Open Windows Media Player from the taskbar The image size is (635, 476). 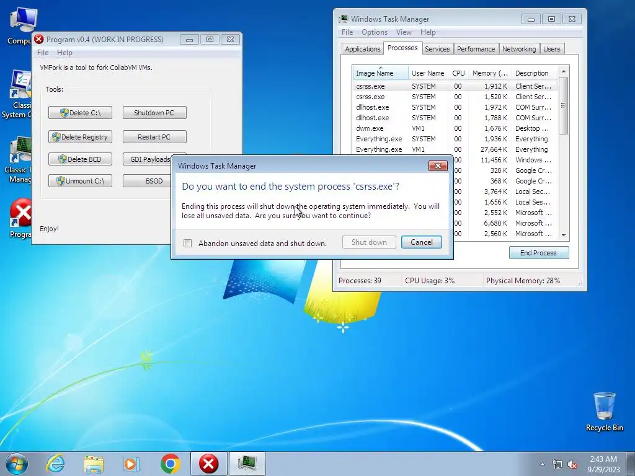131,464
